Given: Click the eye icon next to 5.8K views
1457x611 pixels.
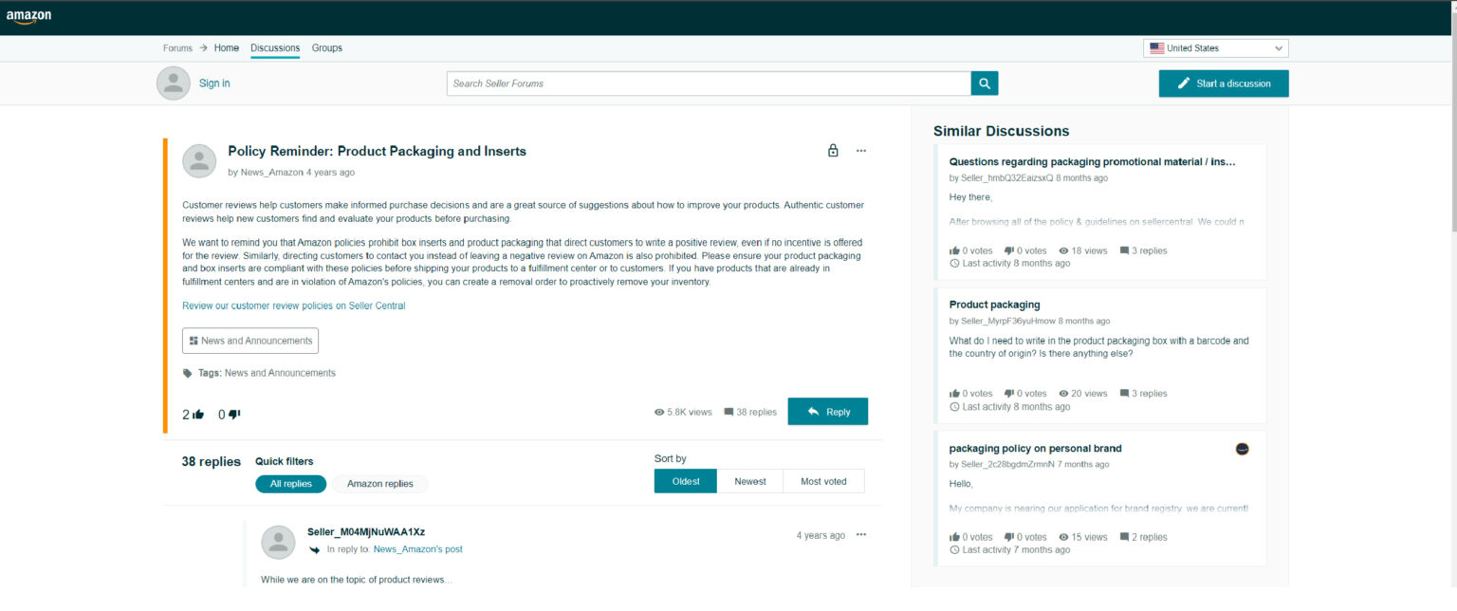Looking at the screenshot, I should [659, 412].
